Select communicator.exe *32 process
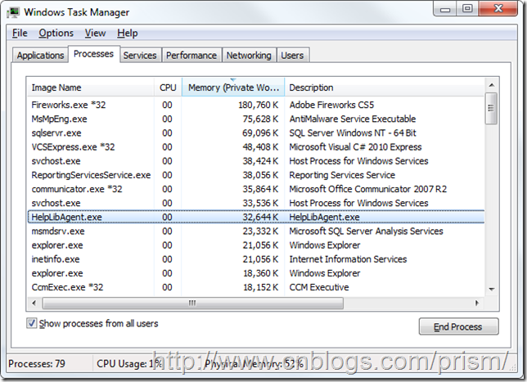This screenshot has height=382, width=527. click(256, 189)
